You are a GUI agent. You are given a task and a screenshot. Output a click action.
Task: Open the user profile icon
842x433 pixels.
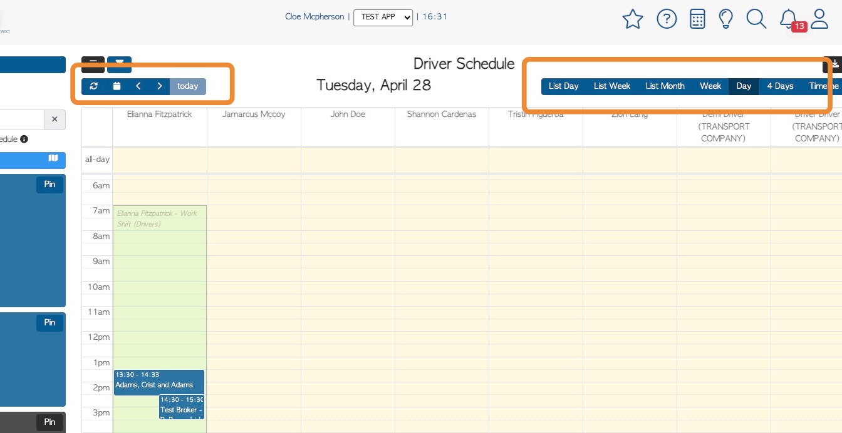pyautogui.click(x=819, y=19)
